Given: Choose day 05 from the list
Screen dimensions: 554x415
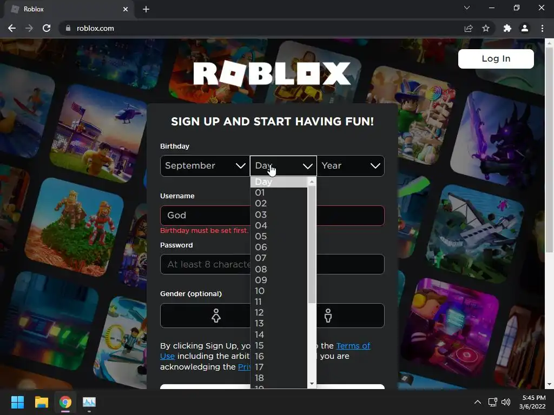Looking at the screenshot, I should [x=279, y=237].
